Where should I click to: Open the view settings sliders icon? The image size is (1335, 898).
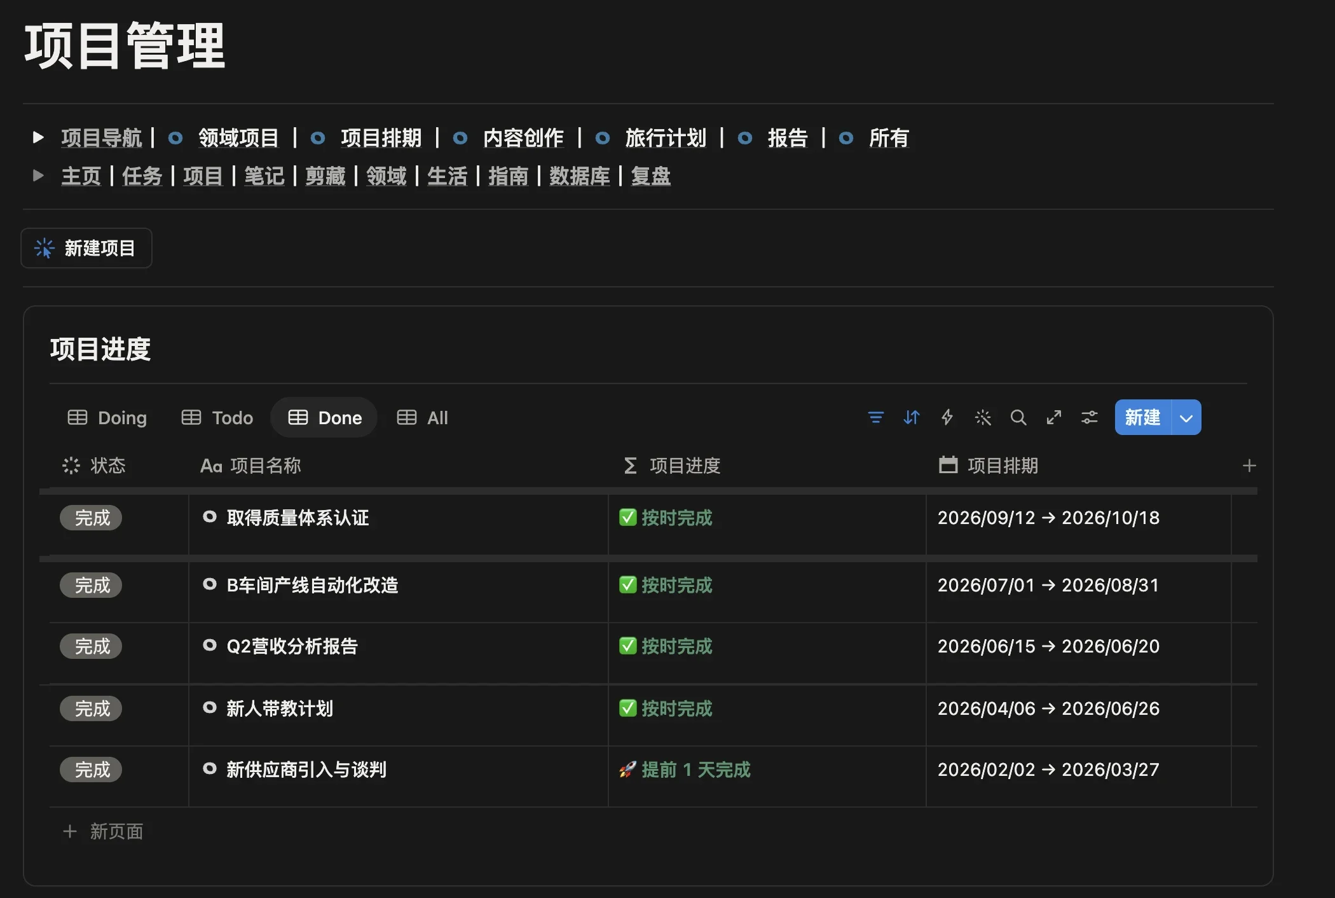pos(1089,417)
